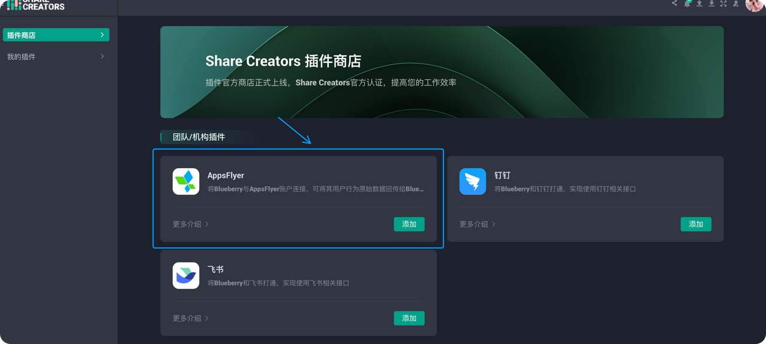
Task: Click the banner subtitle about 官方认证
Action: [x=331, y=83]
